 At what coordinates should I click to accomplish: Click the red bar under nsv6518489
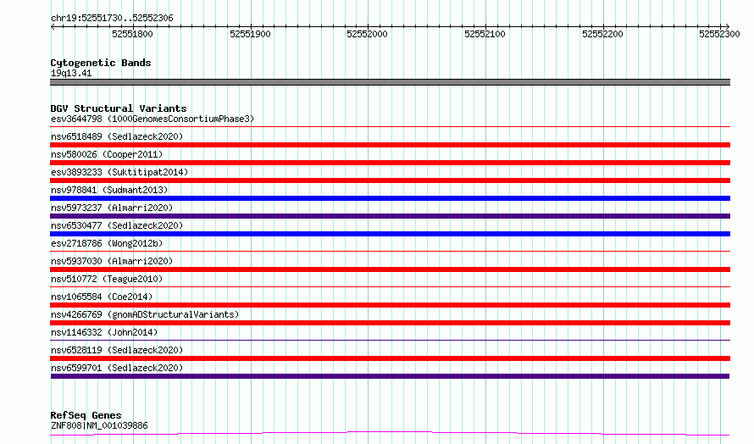pyautogui.click(x=390, y=145)
